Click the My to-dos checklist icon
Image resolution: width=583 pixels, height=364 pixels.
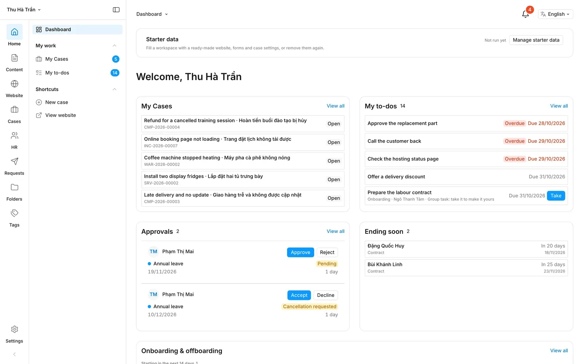pos(39,73)
